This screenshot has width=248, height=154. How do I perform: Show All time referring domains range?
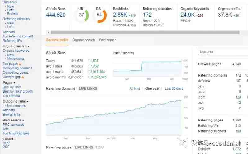pyautogui.click(x=135, y=88)
